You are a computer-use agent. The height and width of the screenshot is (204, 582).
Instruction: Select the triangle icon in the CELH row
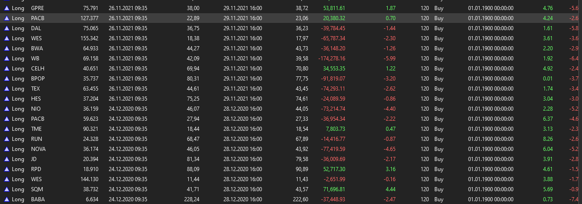[7, 69]
